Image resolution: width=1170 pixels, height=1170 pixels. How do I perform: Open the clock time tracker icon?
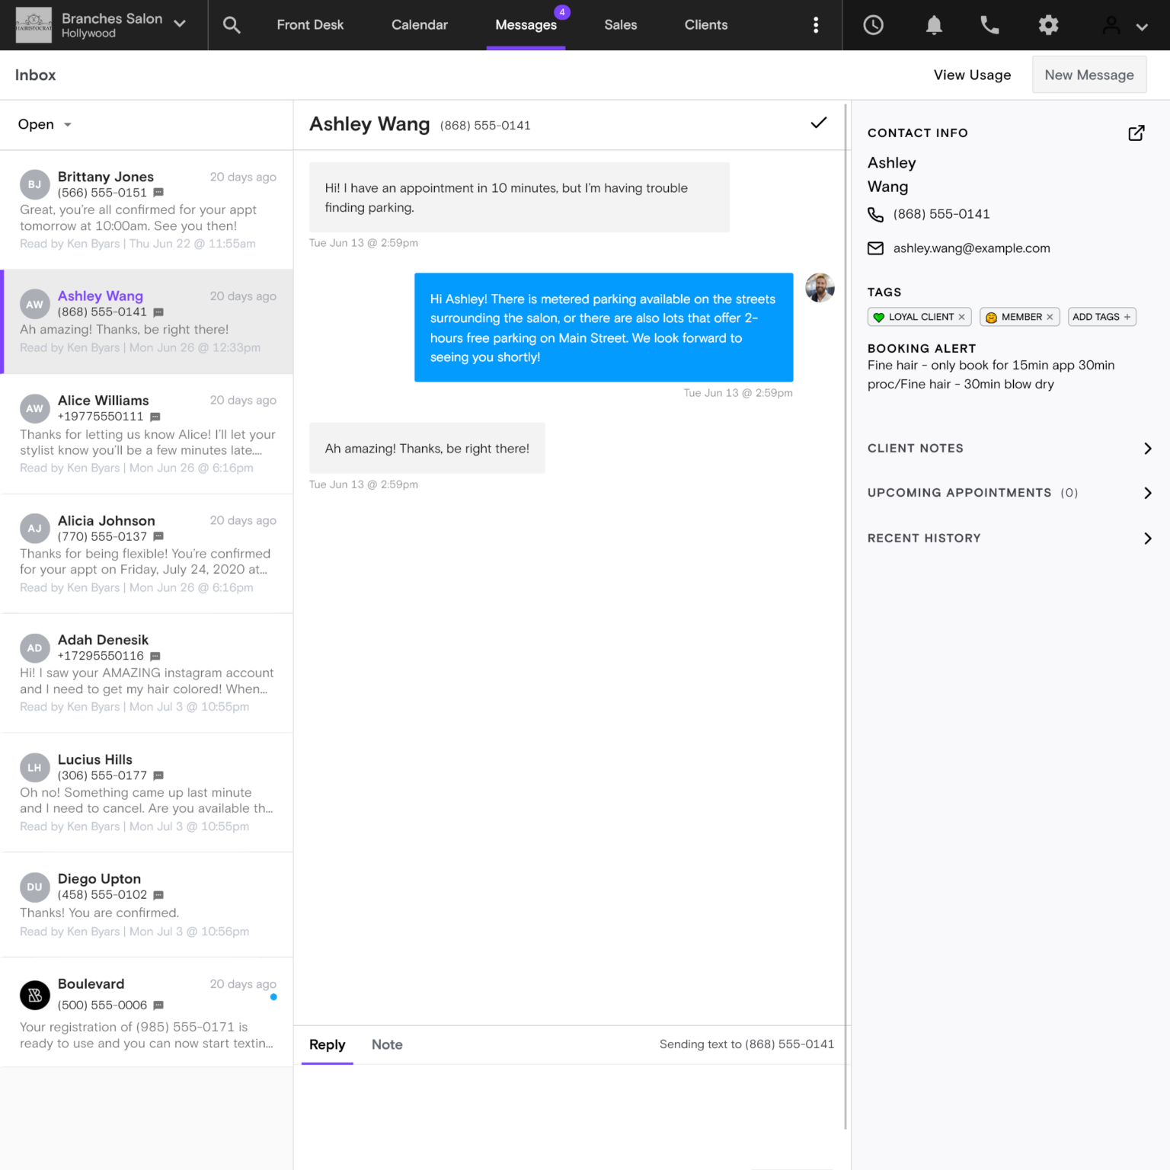click(x=873, y=25)
